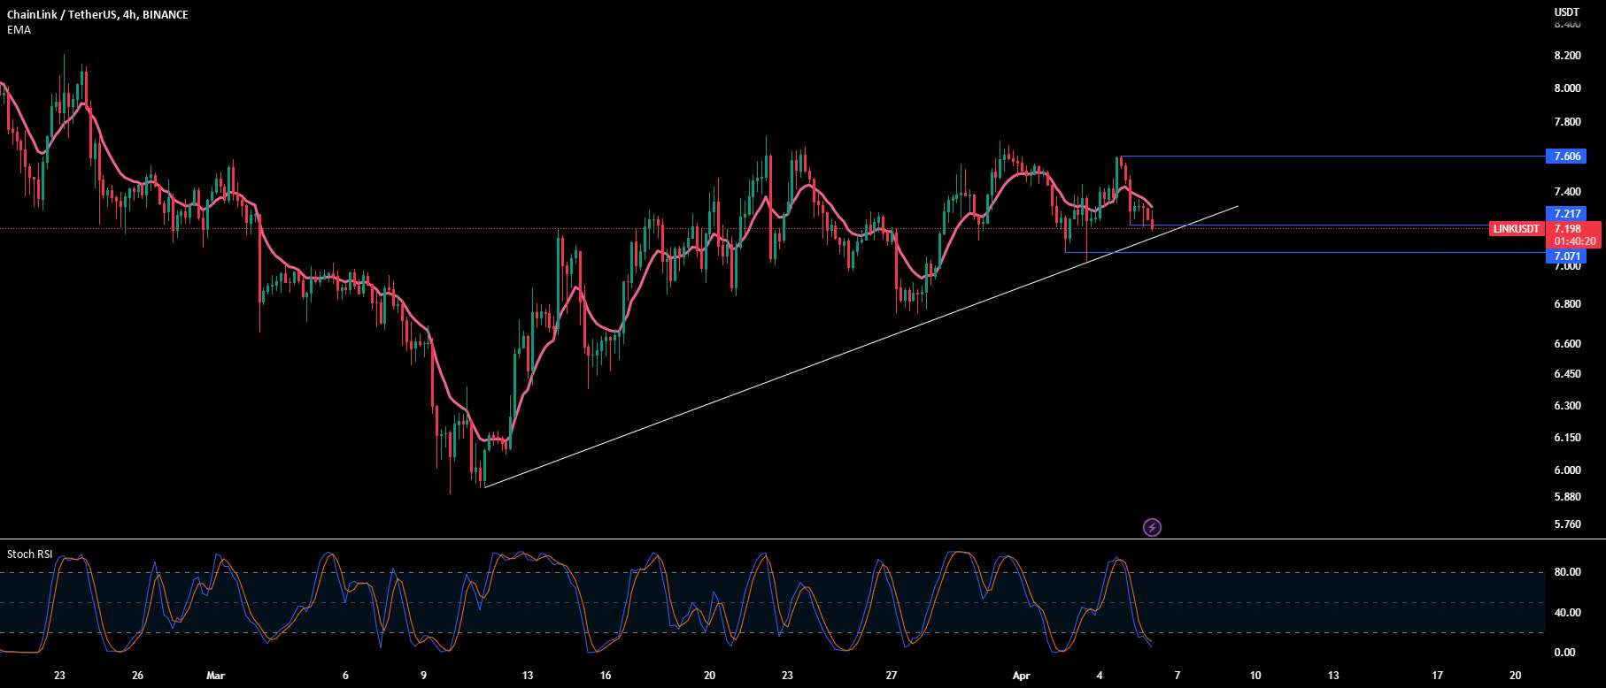Click the 6.800 price axis value
The height and width of the screenshot is (688, 1606).
pos(1567,304)
